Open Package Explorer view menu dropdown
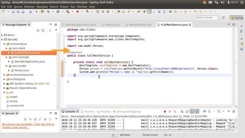Viewport: 245px width, 138px height. (x=56, y=30)
